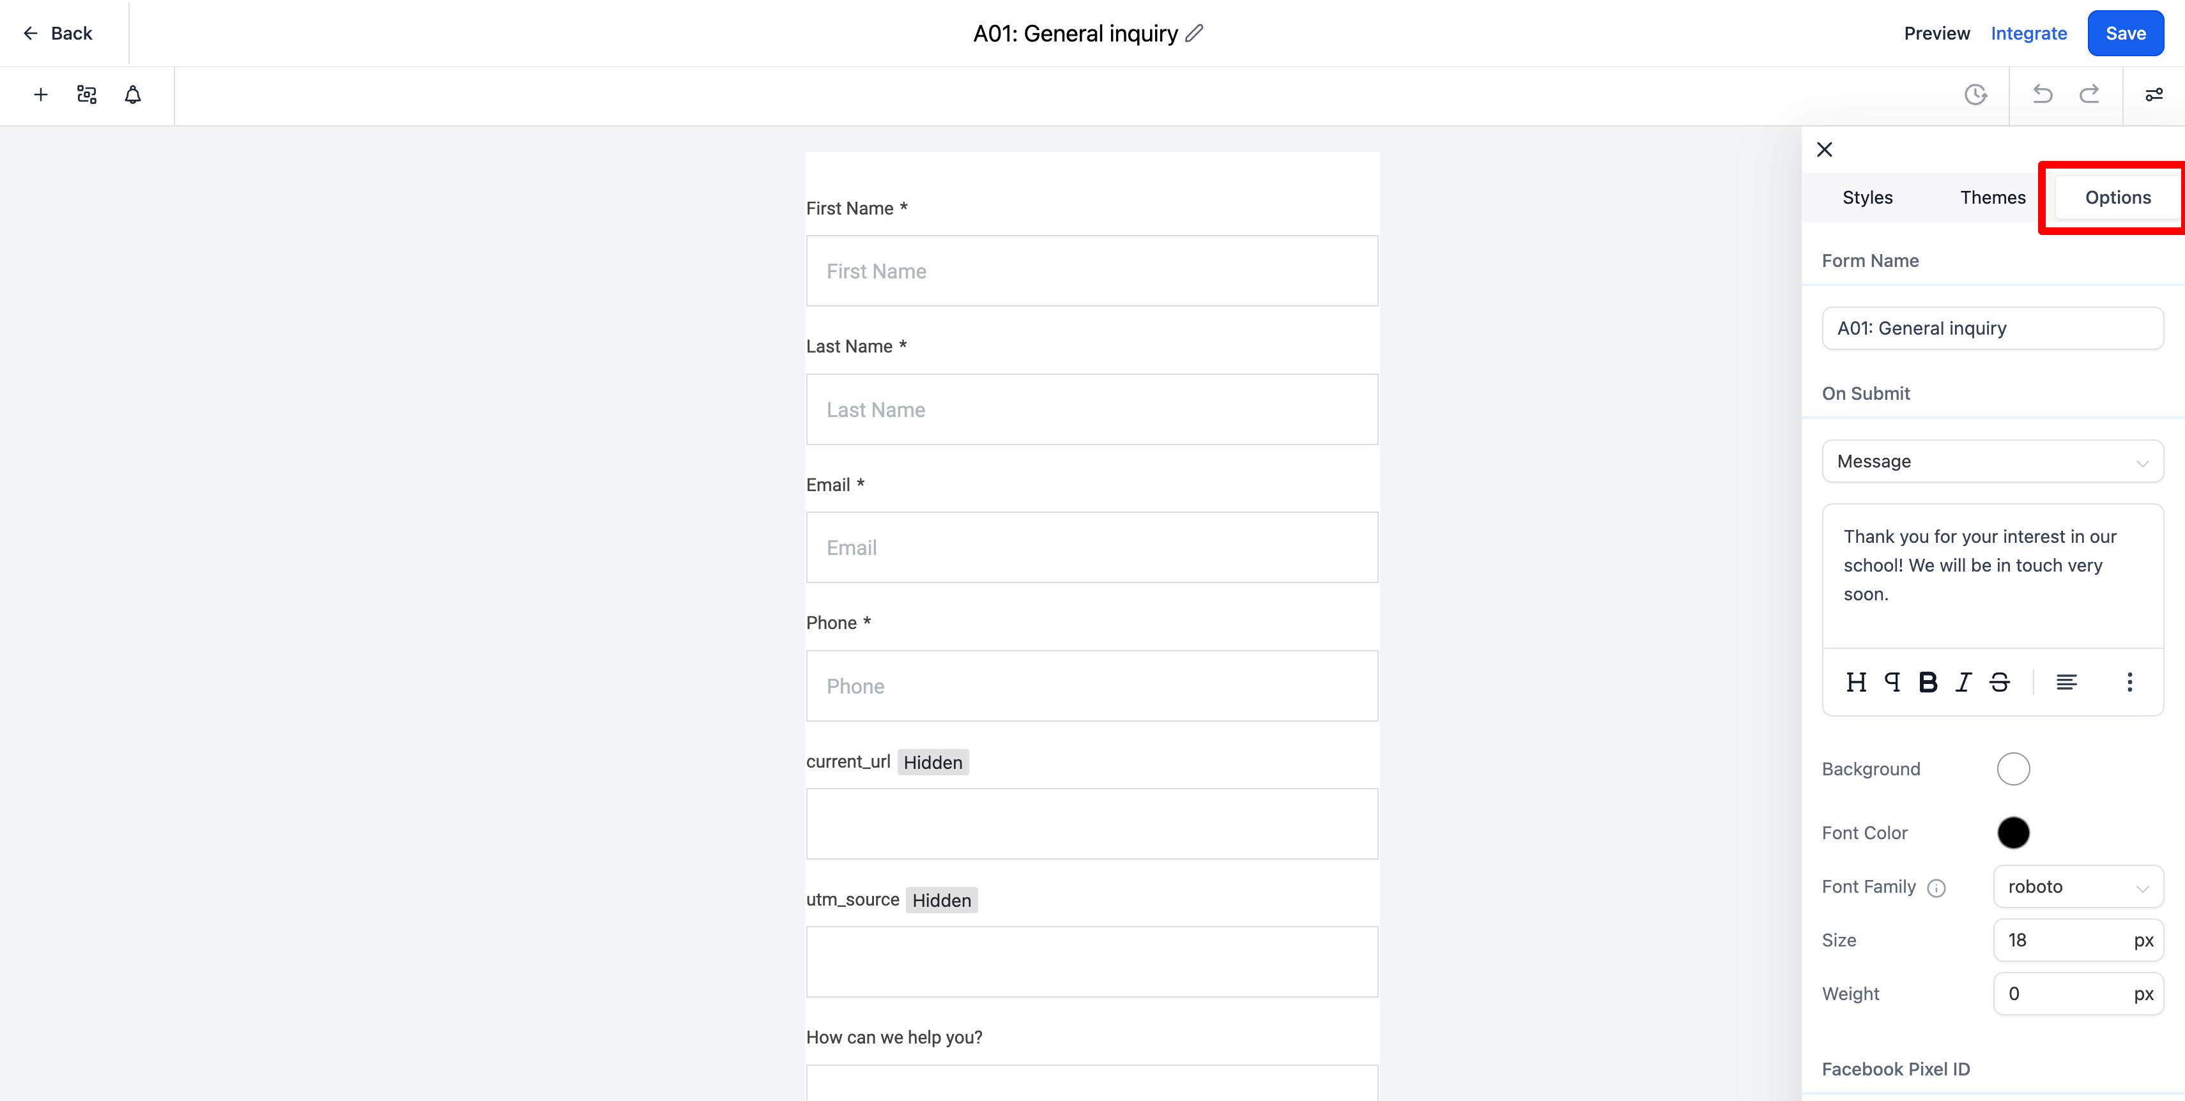
Task: Switch to the Themes tab
Action: [1993, 197]
